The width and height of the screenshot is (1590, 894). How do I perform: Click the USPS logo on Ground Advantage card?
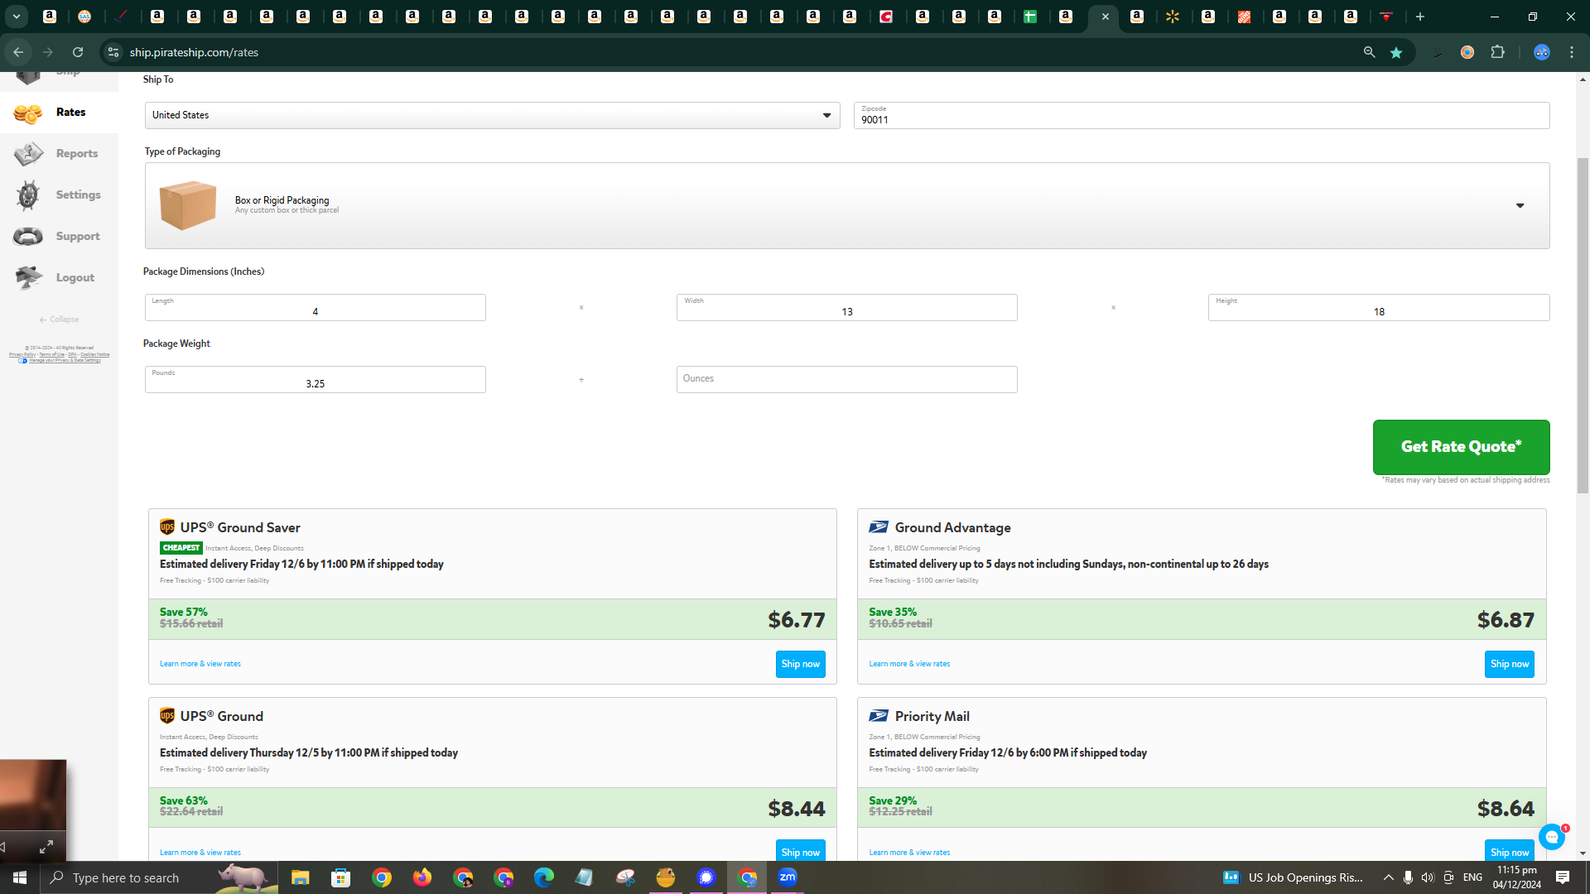pyautogui.click(x=879, y=527)
